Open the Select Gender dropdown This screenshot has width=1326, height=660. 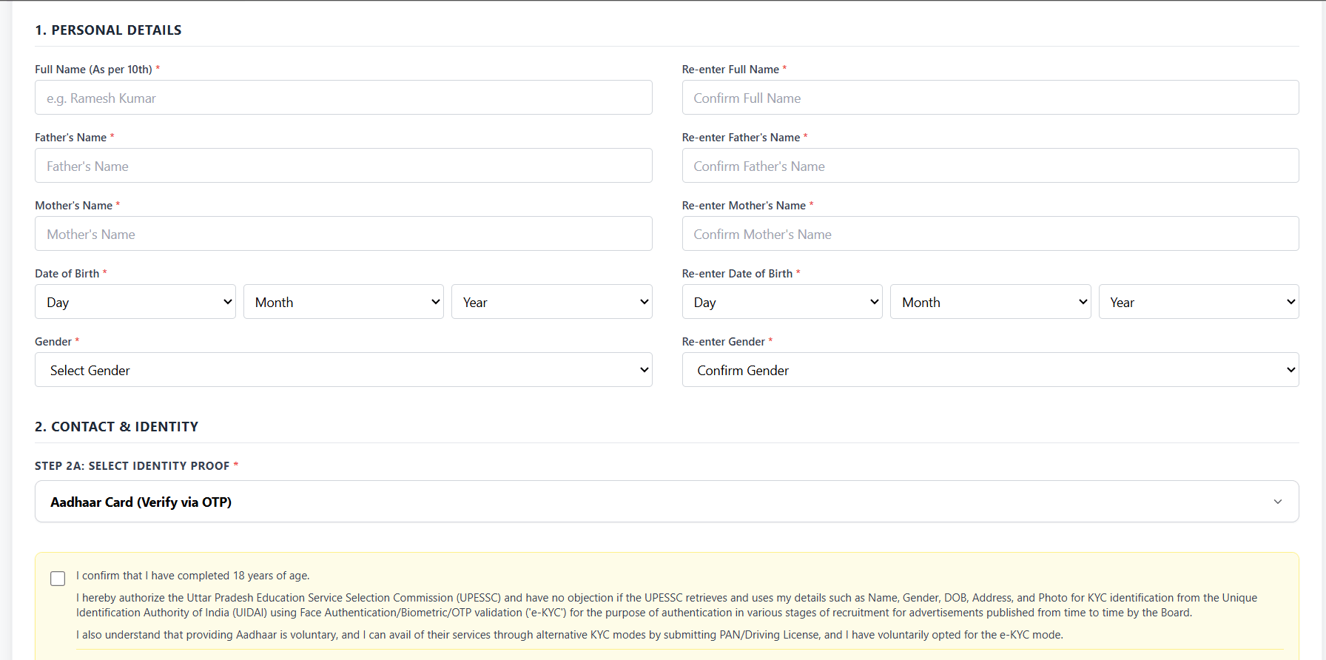(343, 370)
